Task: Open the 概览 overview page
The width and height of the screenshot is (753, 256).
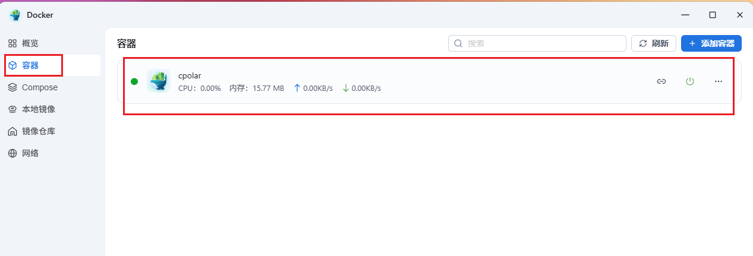Action: tap(30, 43)
